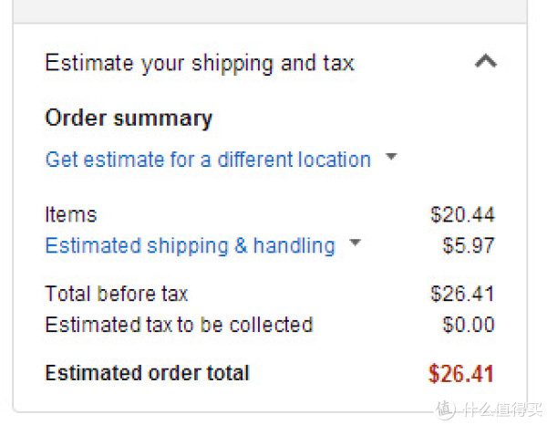This screenshot has height=425, width=547.
Task: Select the red $26.41 order total
Action: click(x=461, y=374)
